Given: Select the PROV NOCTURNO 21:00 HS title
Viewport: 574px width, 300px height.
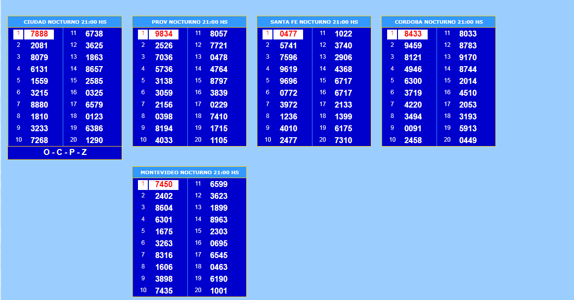Looking at the screenshot, I should coord(189,22).
